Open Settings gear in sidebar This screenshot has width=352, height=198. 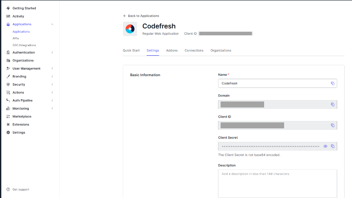click(18, 132)
